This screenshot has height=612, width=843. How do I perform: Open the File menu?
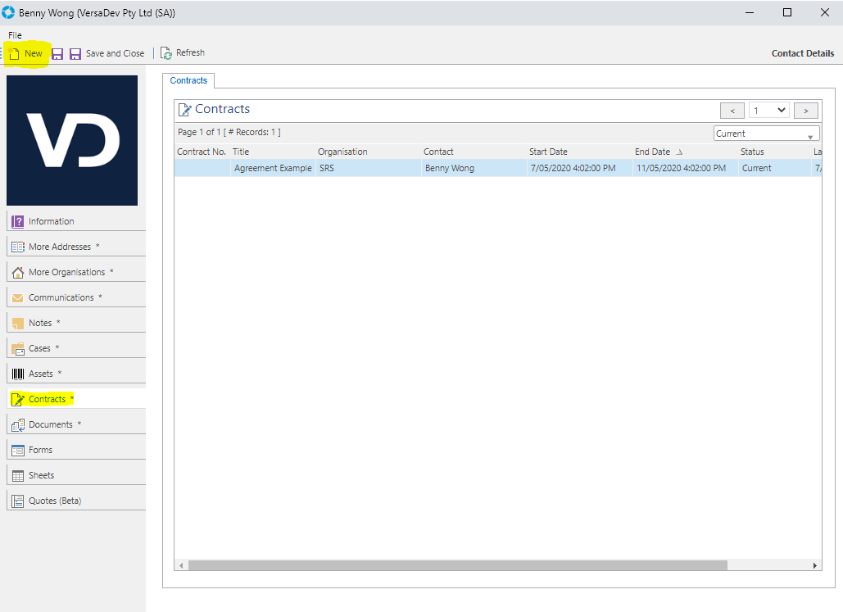[15, 35]
